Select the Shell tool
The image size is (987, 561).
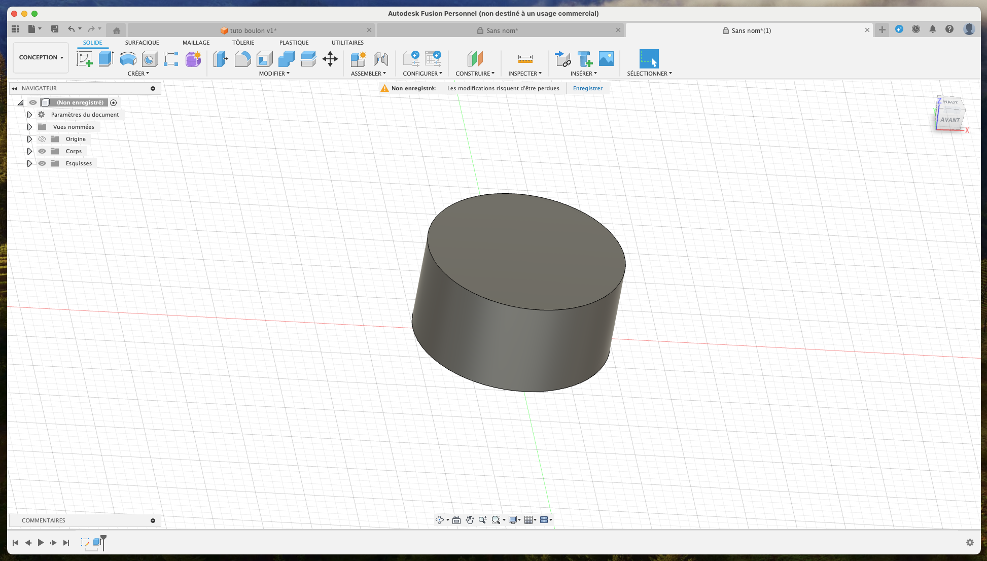264,59
